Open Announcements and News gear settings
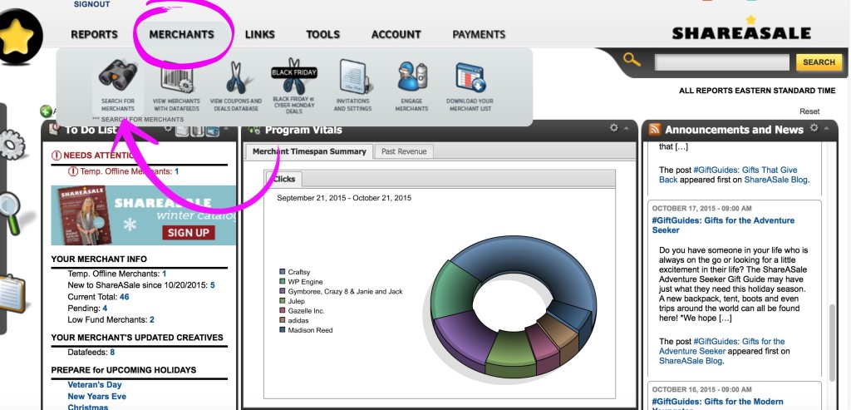 pos(814,128)
